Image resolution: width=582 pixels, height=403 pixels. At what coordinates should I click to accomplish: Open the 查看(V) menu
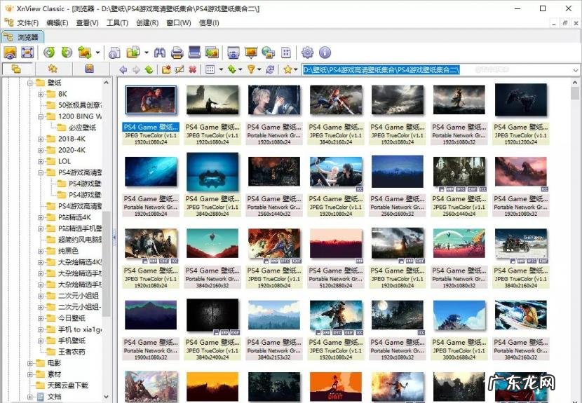click(x=87, y=23)
